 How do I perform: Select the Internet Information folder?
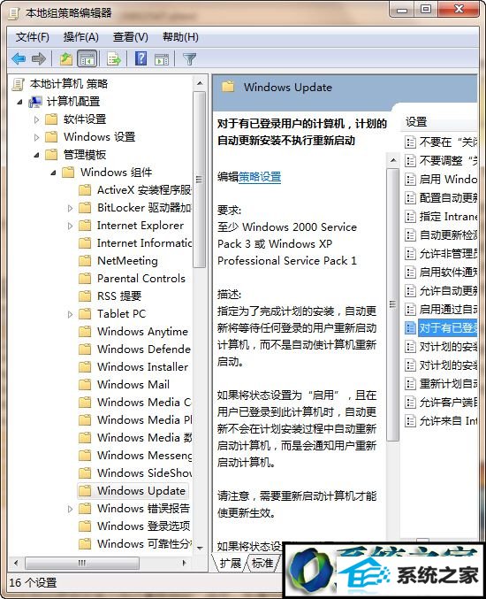tap(144, 243)
